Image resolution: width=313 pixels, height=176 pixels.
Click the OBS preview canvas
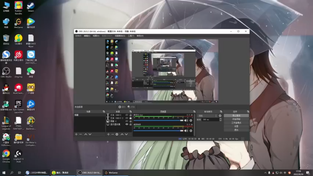click(162, 71)
